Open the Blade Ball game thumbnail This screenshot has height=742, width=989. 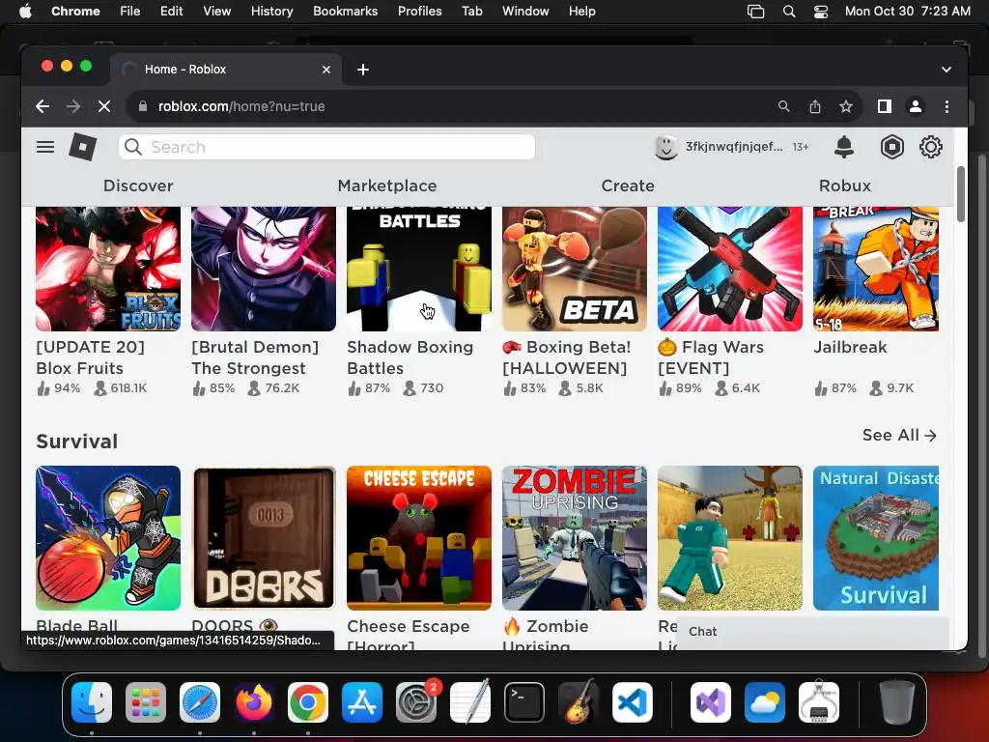click(x=108, y=538)
